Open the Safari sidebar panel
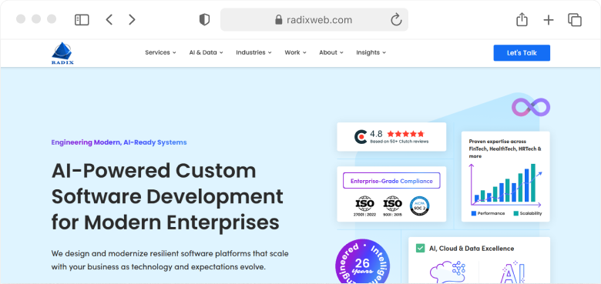Image resolution: width=601 pixels, height=284 pixels. (x=82, y=19)
